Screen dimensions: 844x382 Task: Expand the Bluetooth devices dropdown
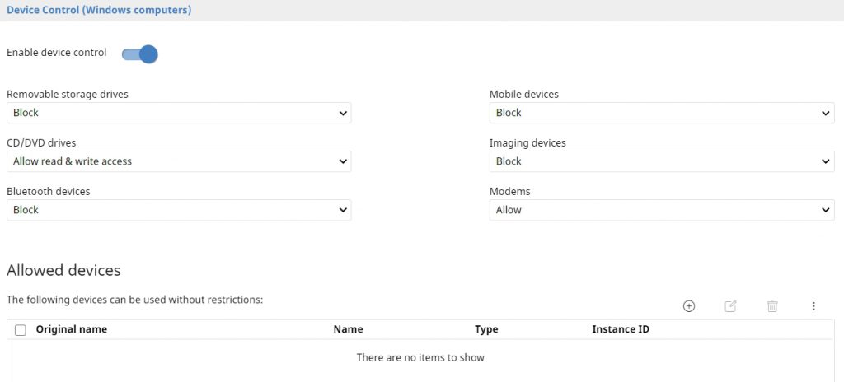(x=179, y=210)
